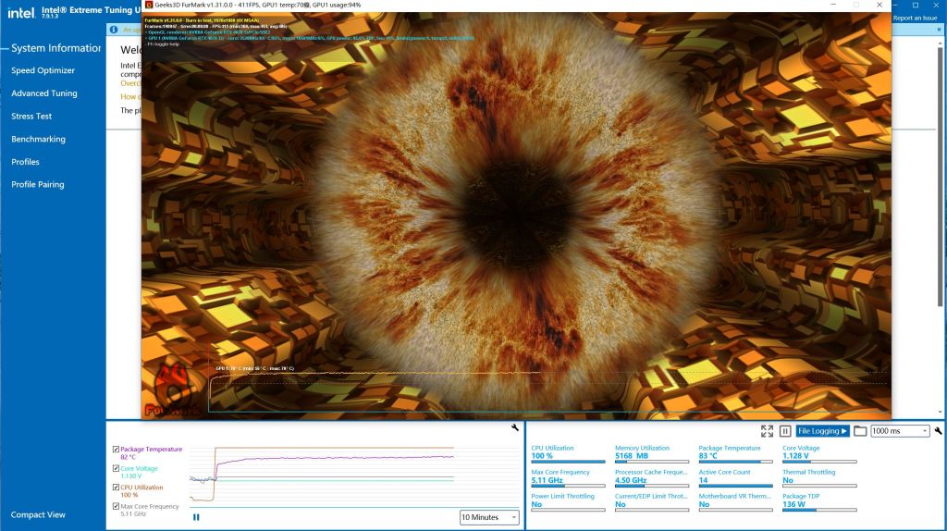Screen dimensions: 947x531
Task: Click the FurMark window title bar text
Action: coord(258,5)
